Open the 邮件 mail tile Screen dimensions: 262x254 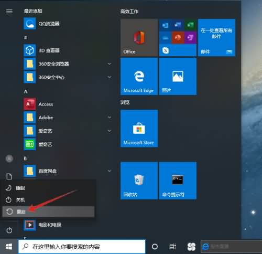pos(216,38)
